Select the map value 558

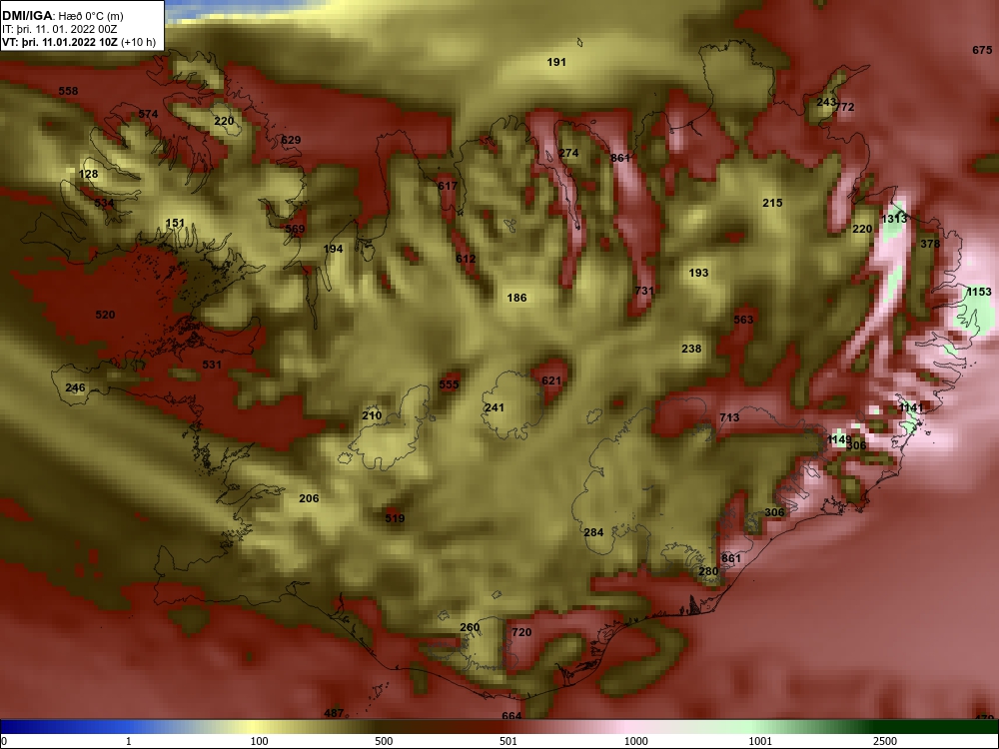pyautogui.click(x=68, y=91)
